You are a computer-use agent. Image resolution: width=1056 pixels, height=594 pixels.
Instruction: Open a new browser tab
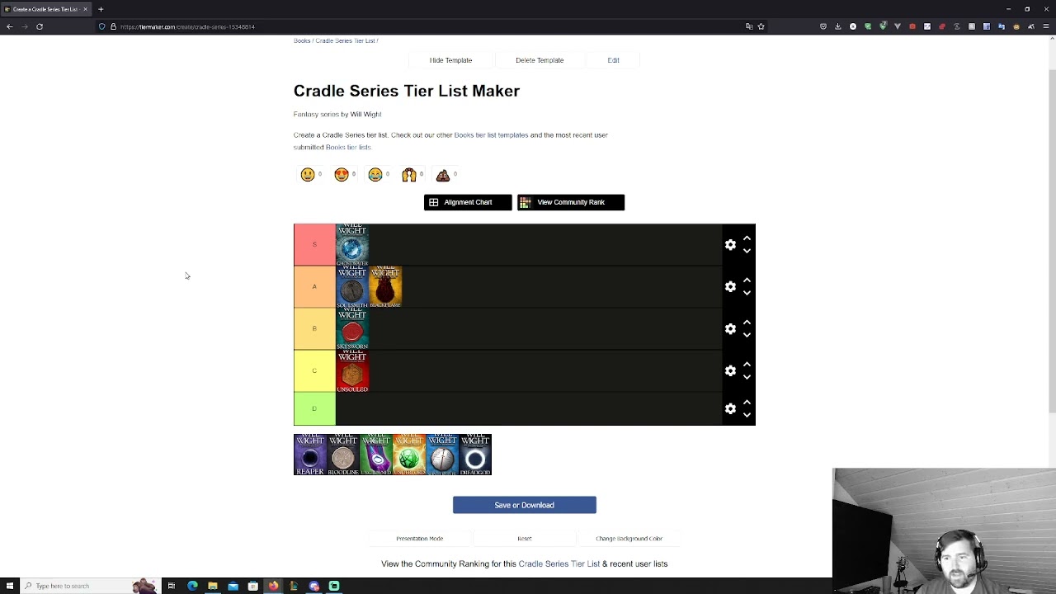pyautogui.click(x=101, y=9)
